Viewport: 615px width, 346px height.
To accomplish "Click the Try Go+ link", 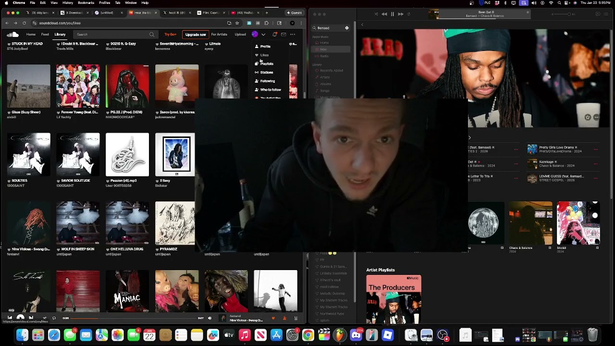I will tap(170, 35).
